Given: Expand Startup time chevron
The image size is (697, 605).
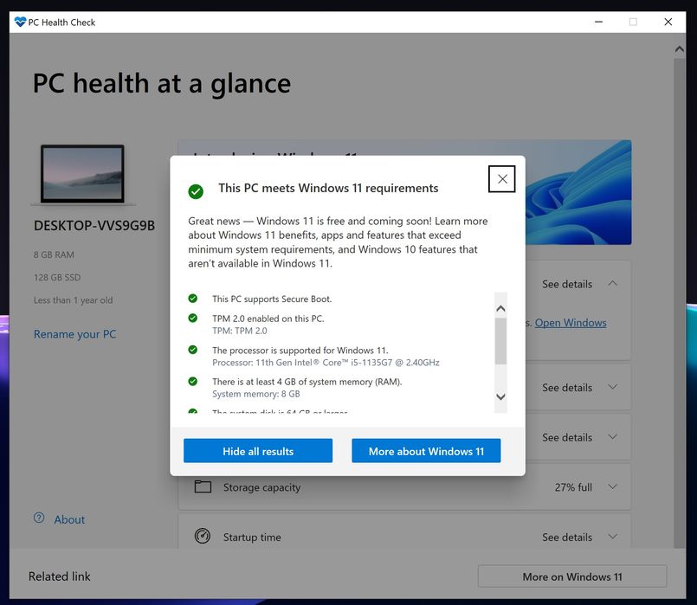Looking at the screenshot, I should click(x=612, y=537).
